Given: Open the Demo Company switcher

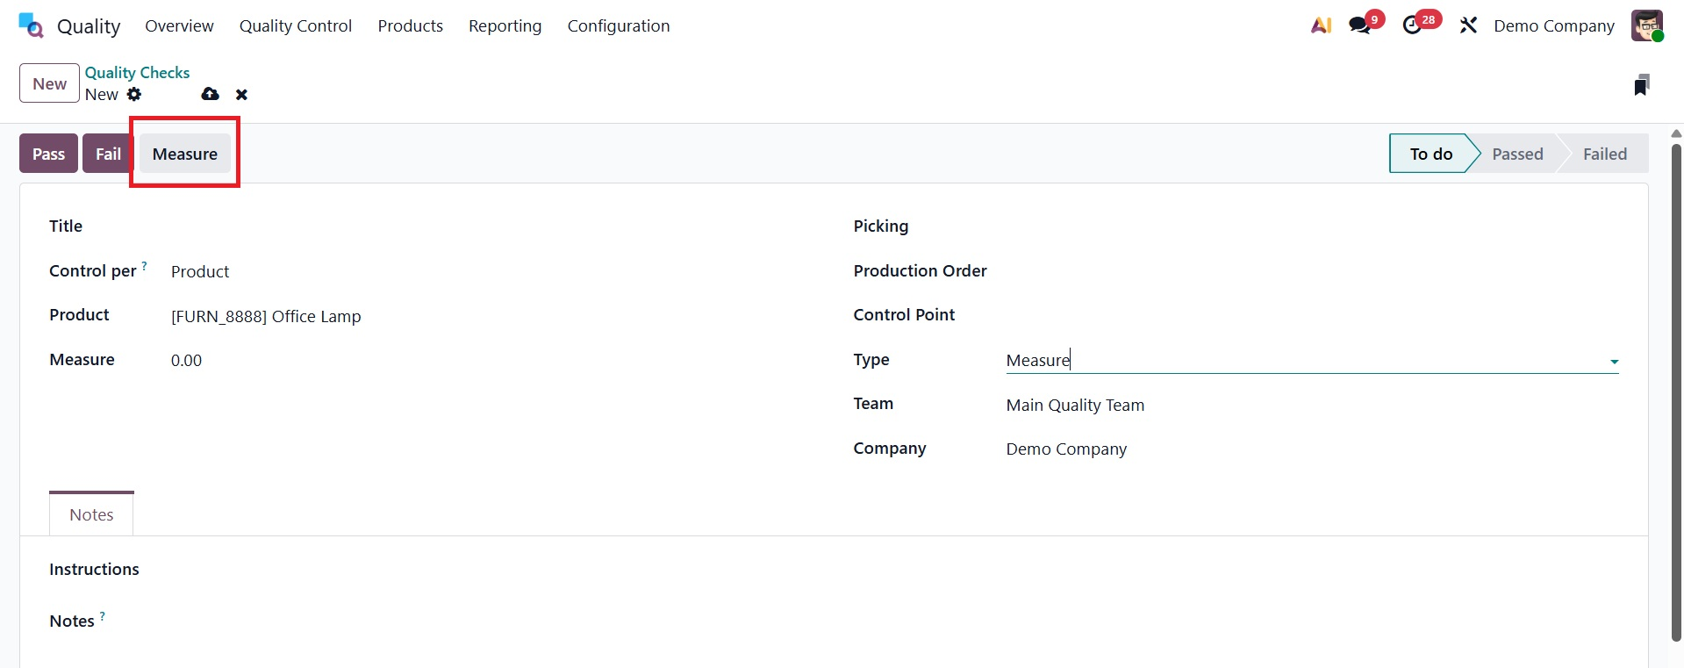Looking at the screenshot, I should [1553, 25].
